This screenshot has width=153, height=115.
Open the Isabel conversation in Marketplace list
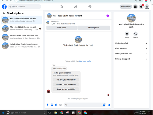21,46
